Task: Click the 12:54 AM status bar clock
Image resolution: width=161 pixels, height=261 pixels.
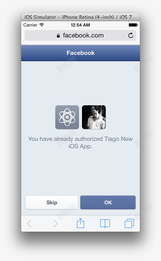Action: (x=80, y=25)
